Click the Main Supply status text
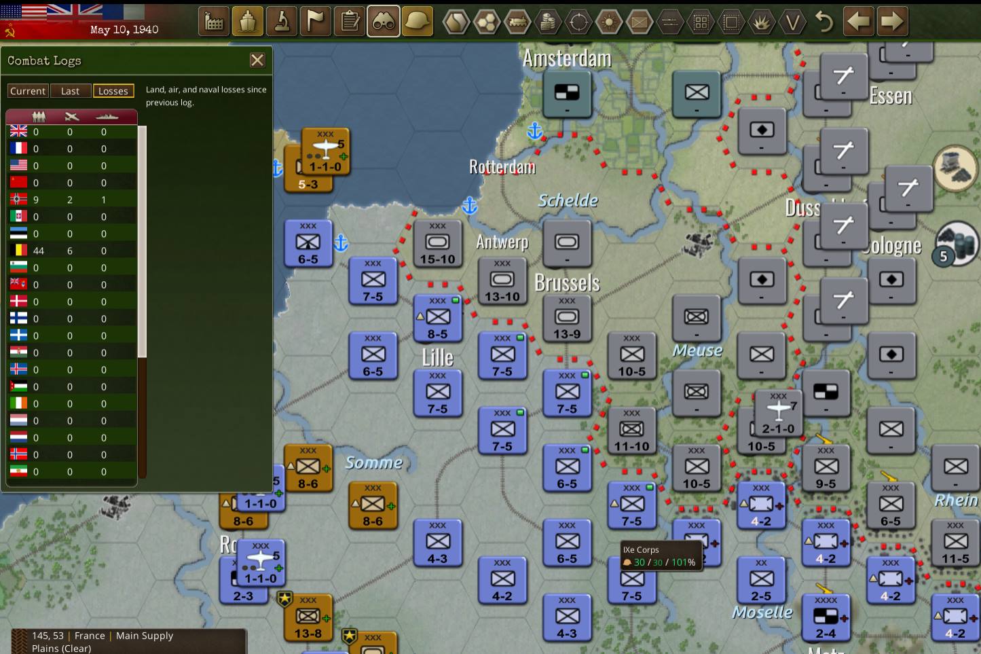Viewport: 981px width, 654px height. (x=145, y=636)
